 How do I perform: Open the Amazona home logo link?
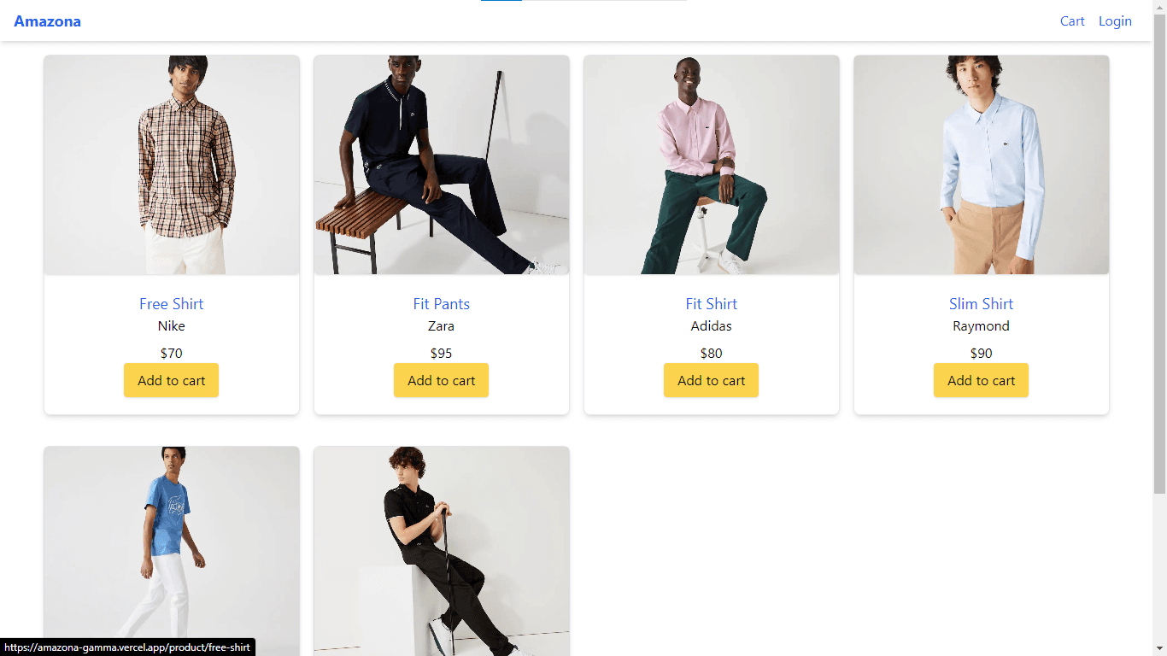tap(47, 21)
